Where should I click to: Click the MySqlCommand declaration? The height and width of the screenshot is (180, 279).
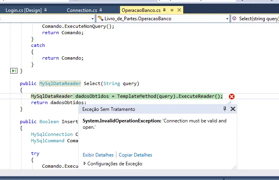coord(48,141)
